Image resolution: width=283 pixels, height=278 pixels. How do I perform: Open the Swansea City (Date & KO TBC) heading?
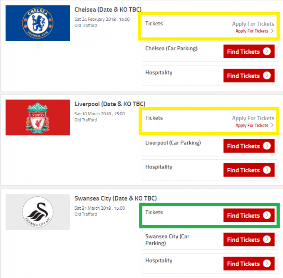click(x=115, y=199)
